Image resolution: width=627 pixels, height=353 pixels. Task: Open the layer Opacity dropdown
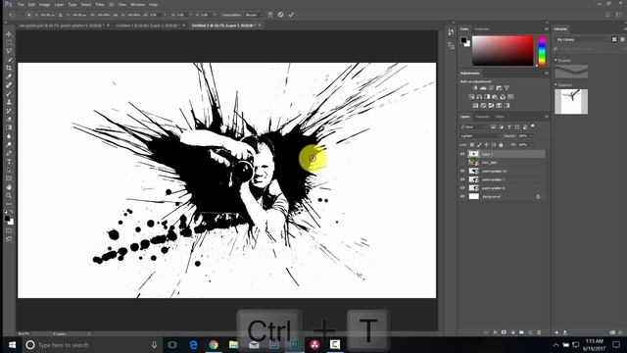tap(531, 136)
